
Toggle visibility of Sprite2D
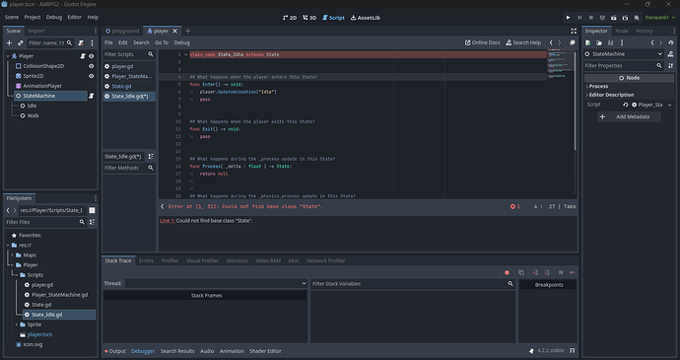[x=91, y=76]
